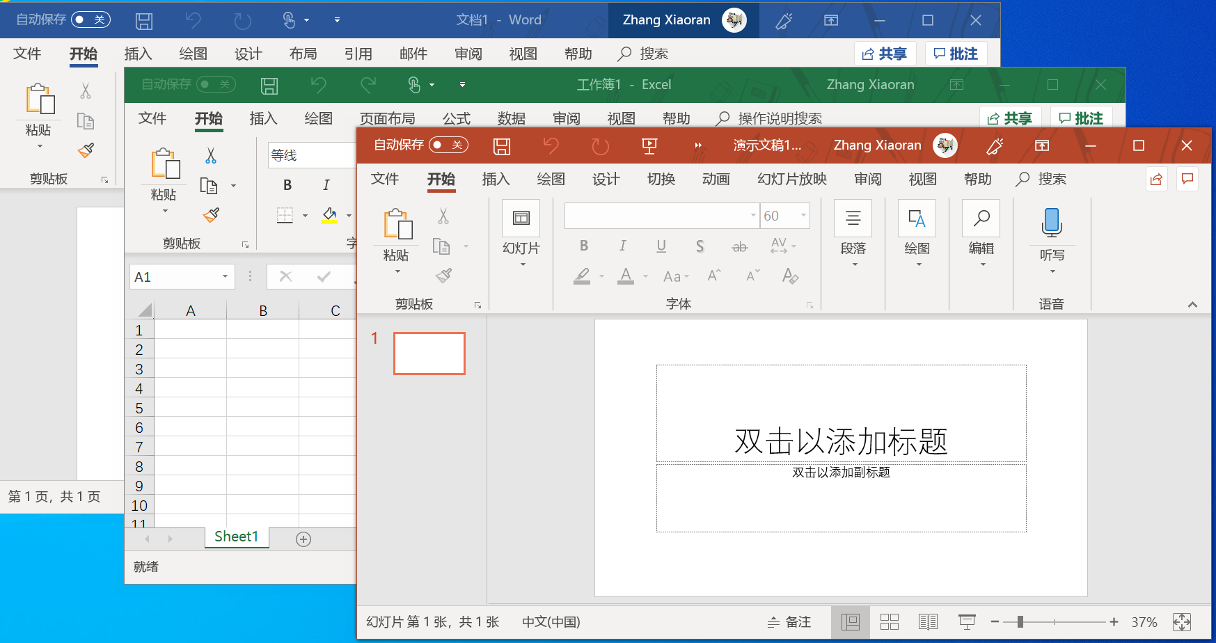Click Format Painter brush in Word clipboard group
The height and width of the screenshot is (643, 1216).
[x=86, y=150]
